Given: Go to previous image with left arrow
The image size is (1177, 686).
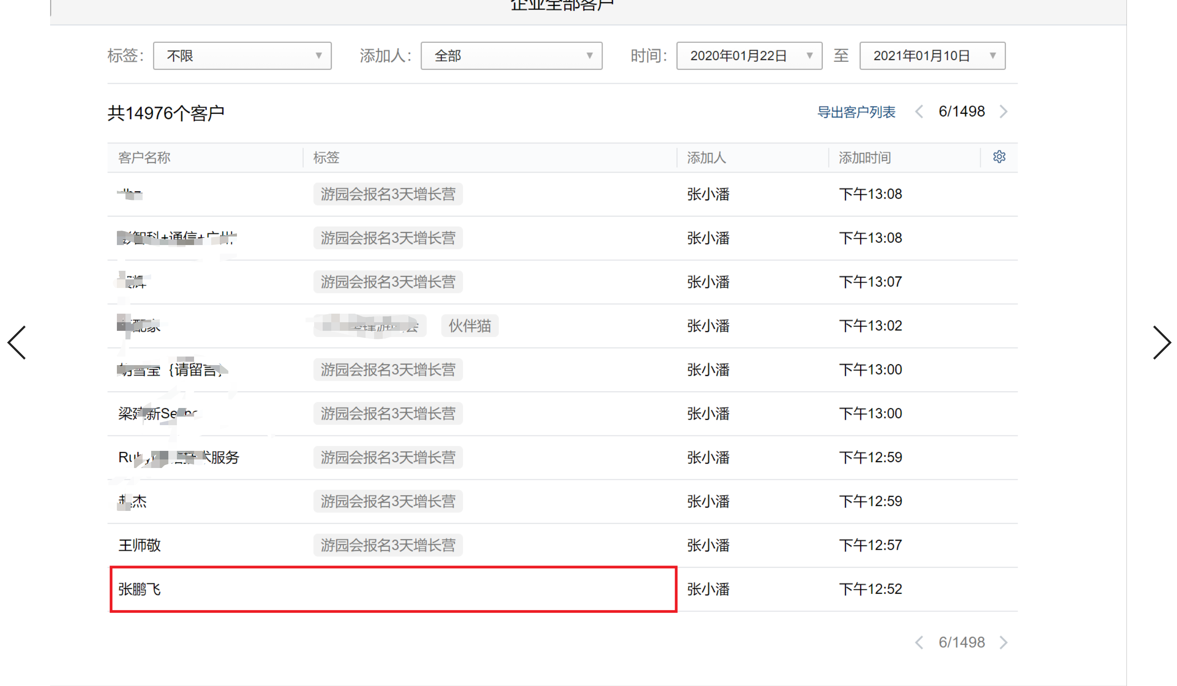Looking at the screenshot, I should 17,343.
